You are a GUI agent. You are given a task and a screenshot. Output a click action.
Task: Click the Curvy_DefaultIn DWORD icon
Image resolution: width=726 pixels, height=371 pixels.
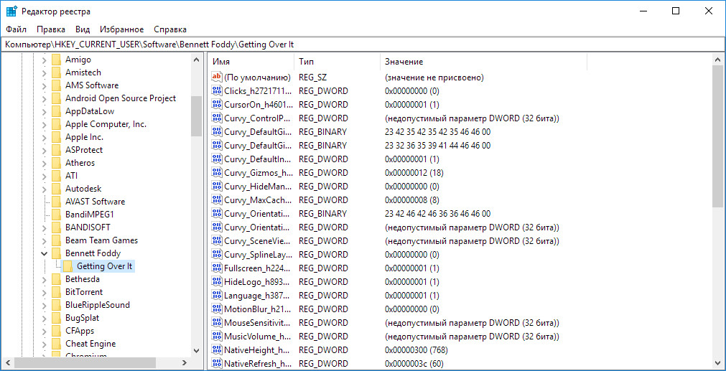pyautogui.click(x=216, y=159)
